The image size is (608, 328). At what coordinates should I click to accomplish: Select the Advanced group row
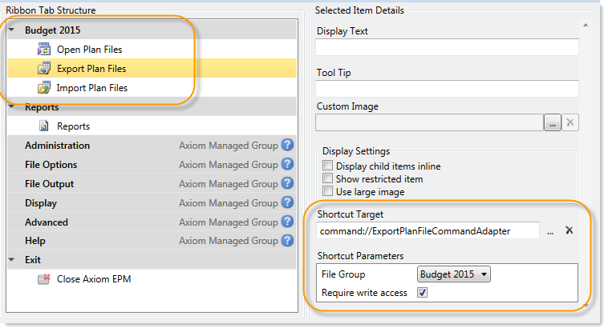coord(152,222)
